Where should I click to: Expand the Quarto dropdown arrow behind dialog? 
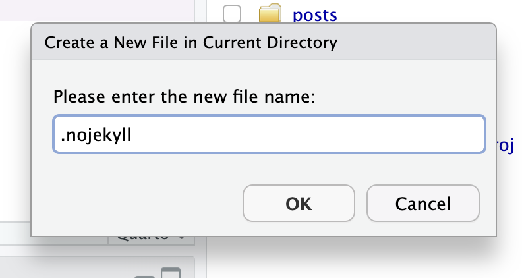pyautogui.click(x=181, y=238)
